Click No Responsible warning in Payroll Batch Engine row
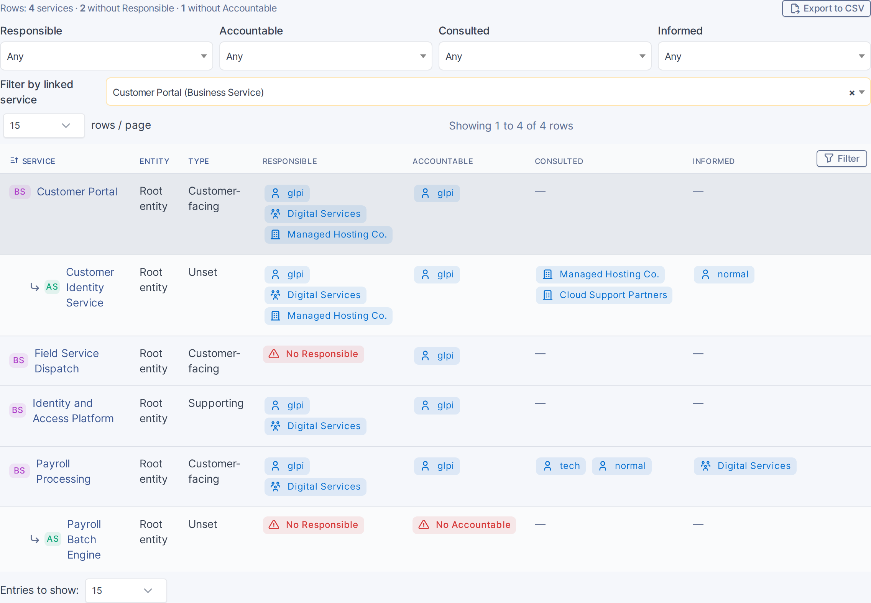 tap(313, 525)
